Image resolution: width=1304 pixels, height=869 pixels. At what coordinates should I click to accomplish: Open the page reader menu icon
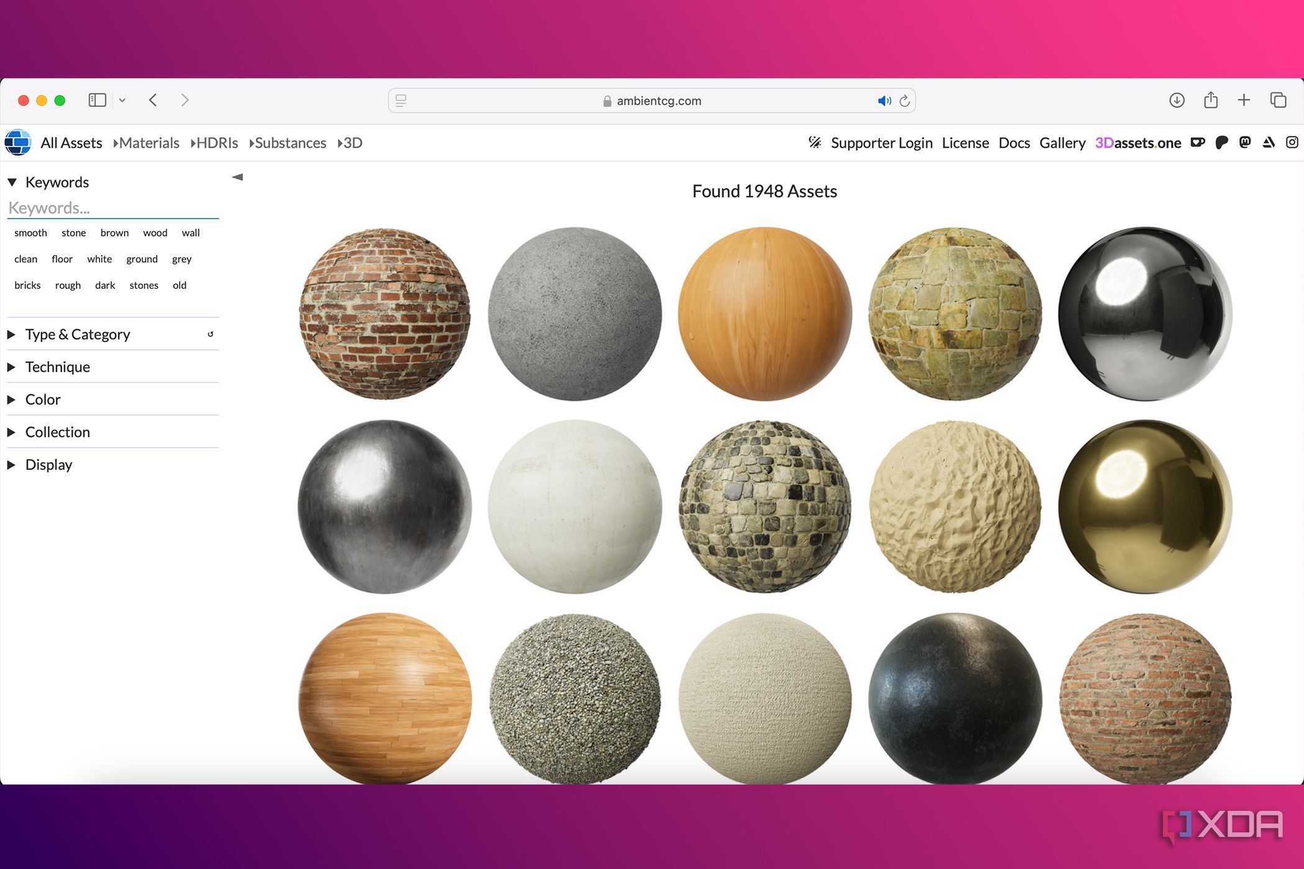pyautogui.click(x=401, y=101)
